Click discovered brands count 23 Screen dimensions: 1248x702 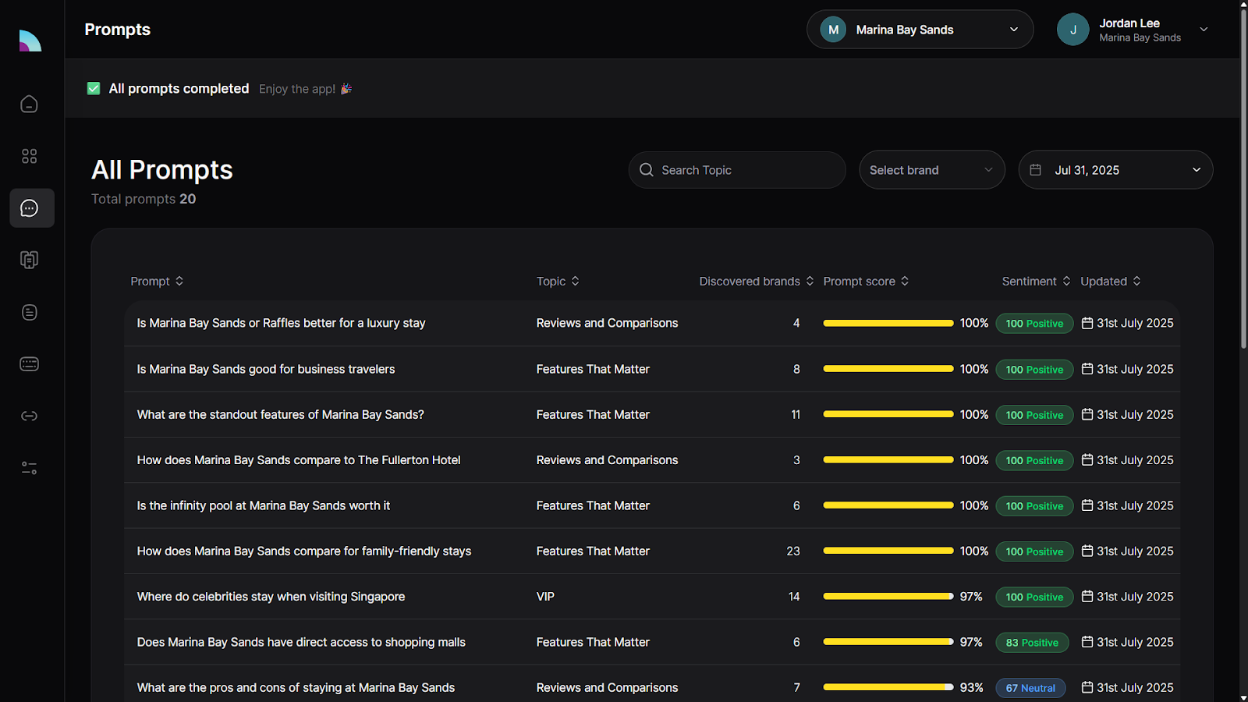point(793,551)
